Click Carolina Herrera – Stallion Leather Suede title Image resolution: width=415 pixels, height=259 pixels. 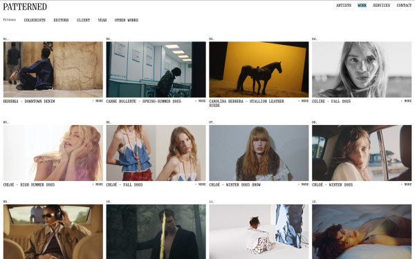click(246, 104)
